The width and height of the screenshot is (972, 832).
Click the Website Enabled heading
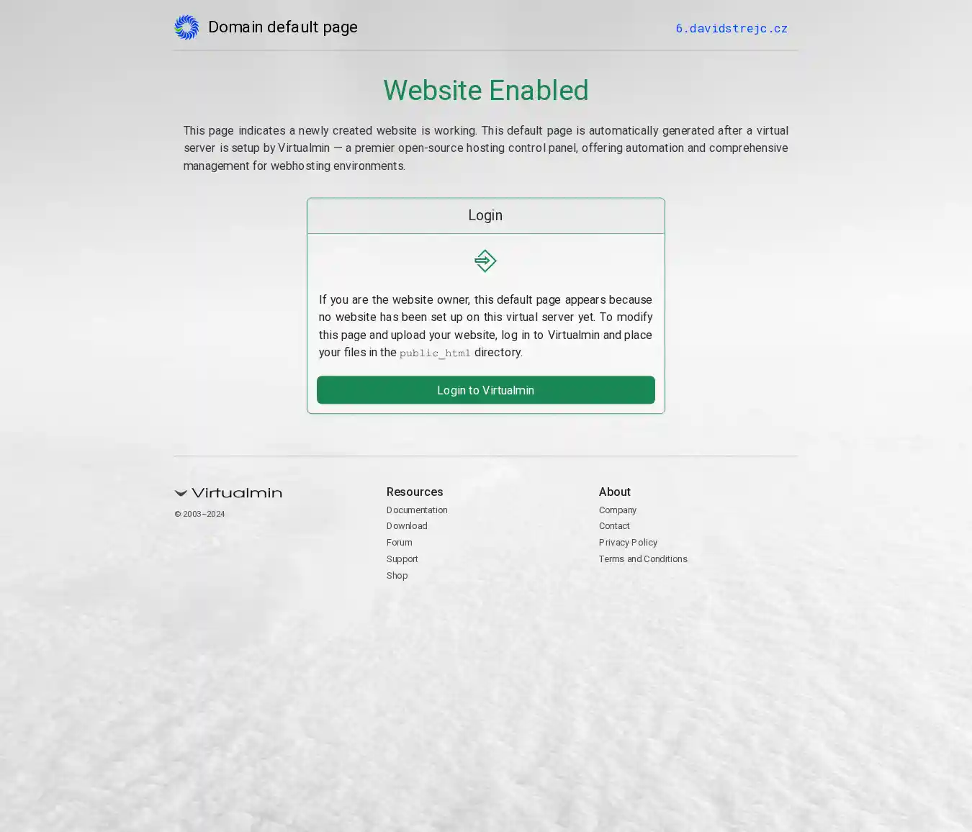(x=486, y=91)
